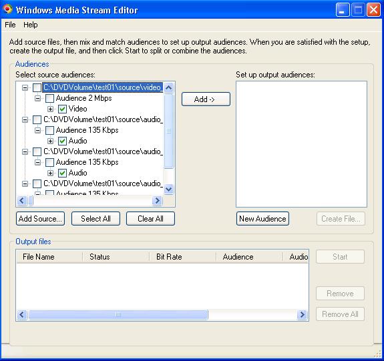Viewport: 384px width, 361px height.
Task: Click the output files horizontal scrollbar thumb
Action: [x=118, y=314]
